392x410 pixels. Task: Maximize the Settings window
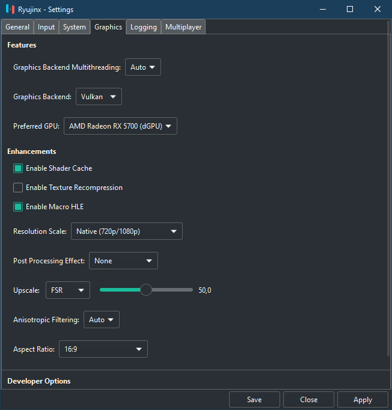click(350, 10)
